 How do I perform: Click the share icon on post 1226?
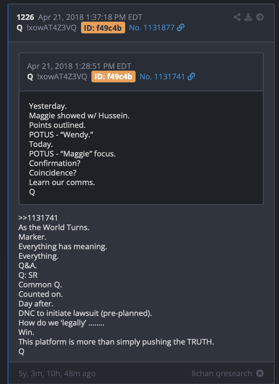coord(237,17)
